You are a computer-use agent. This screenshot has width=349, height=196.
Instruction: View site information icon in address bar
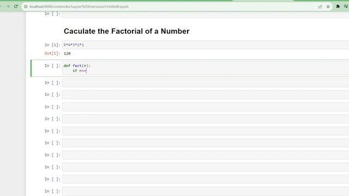(x=26, y=7)
